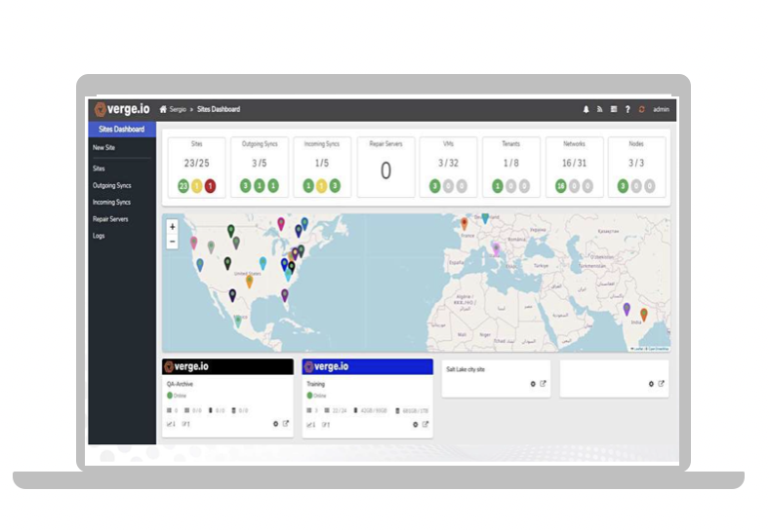Click gear icon on the unnamed site card
The height and width of the screenshot is (530, 769).
pos(651,384)
